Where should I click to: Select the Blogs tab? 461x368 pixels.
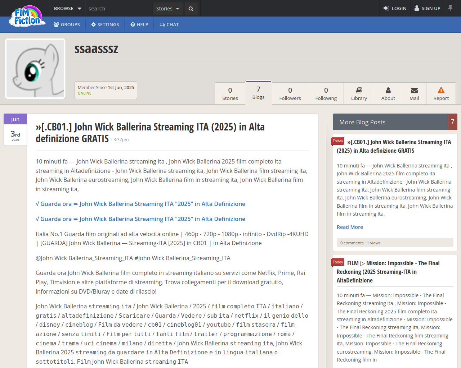click(x=259, y=92)
